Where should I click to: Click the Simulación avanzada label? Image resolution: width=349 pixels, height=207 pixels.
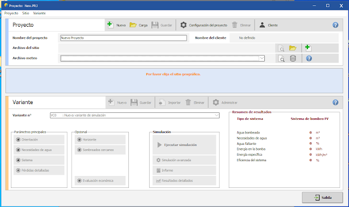coord(176,160)
